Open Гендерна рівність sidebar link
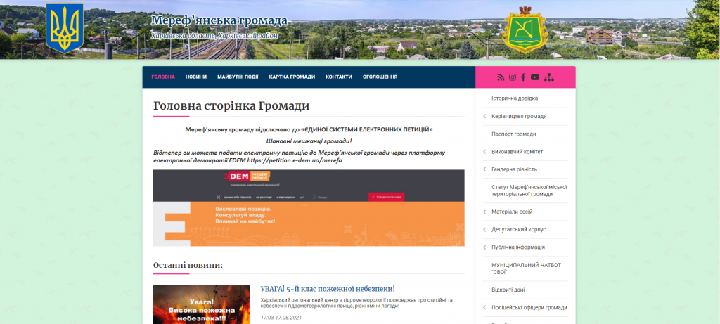Screen dimensions: 720x324 [x=514, y=169]
